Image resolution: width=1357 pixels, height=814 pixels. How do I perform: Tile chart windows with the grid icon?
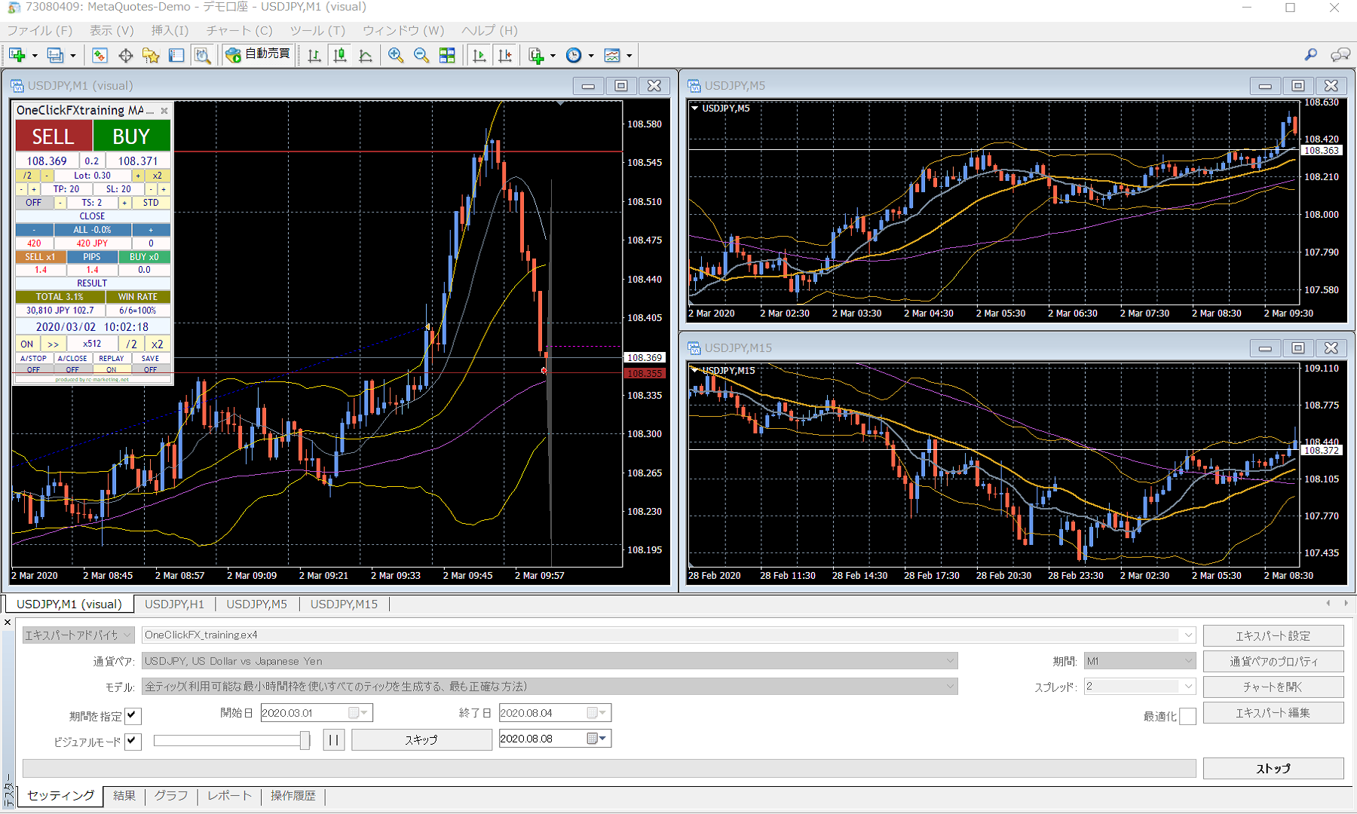(x=447, y=55)
